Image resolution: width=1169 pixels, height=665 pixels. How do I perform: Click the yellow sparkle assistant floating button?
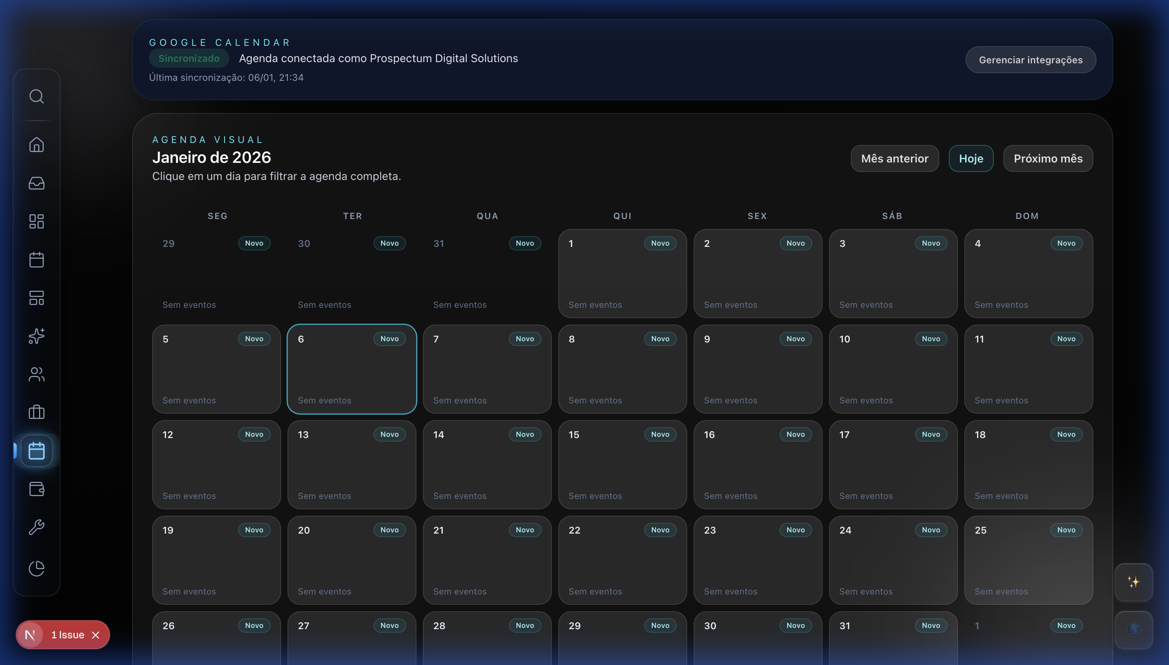(1134, 582)
